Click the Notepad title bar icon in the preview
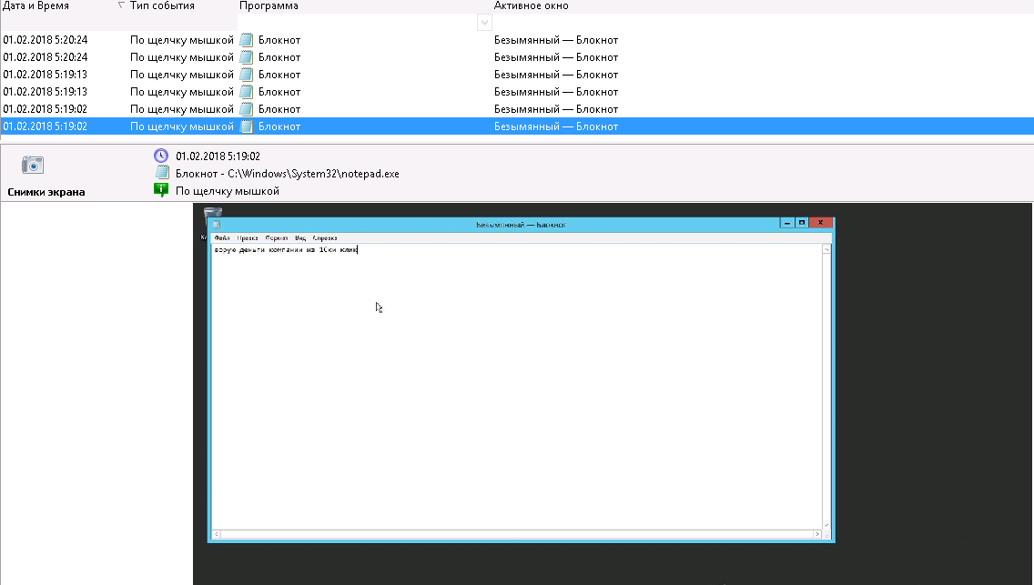Viewport: 1034px width, 585px height. [216, 224]
